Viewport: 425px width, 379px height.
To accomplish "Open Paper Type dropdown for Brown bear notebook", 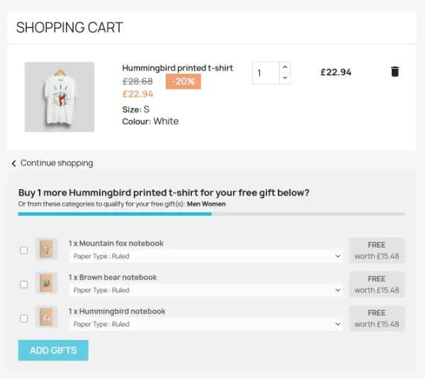I will (206, 290).
